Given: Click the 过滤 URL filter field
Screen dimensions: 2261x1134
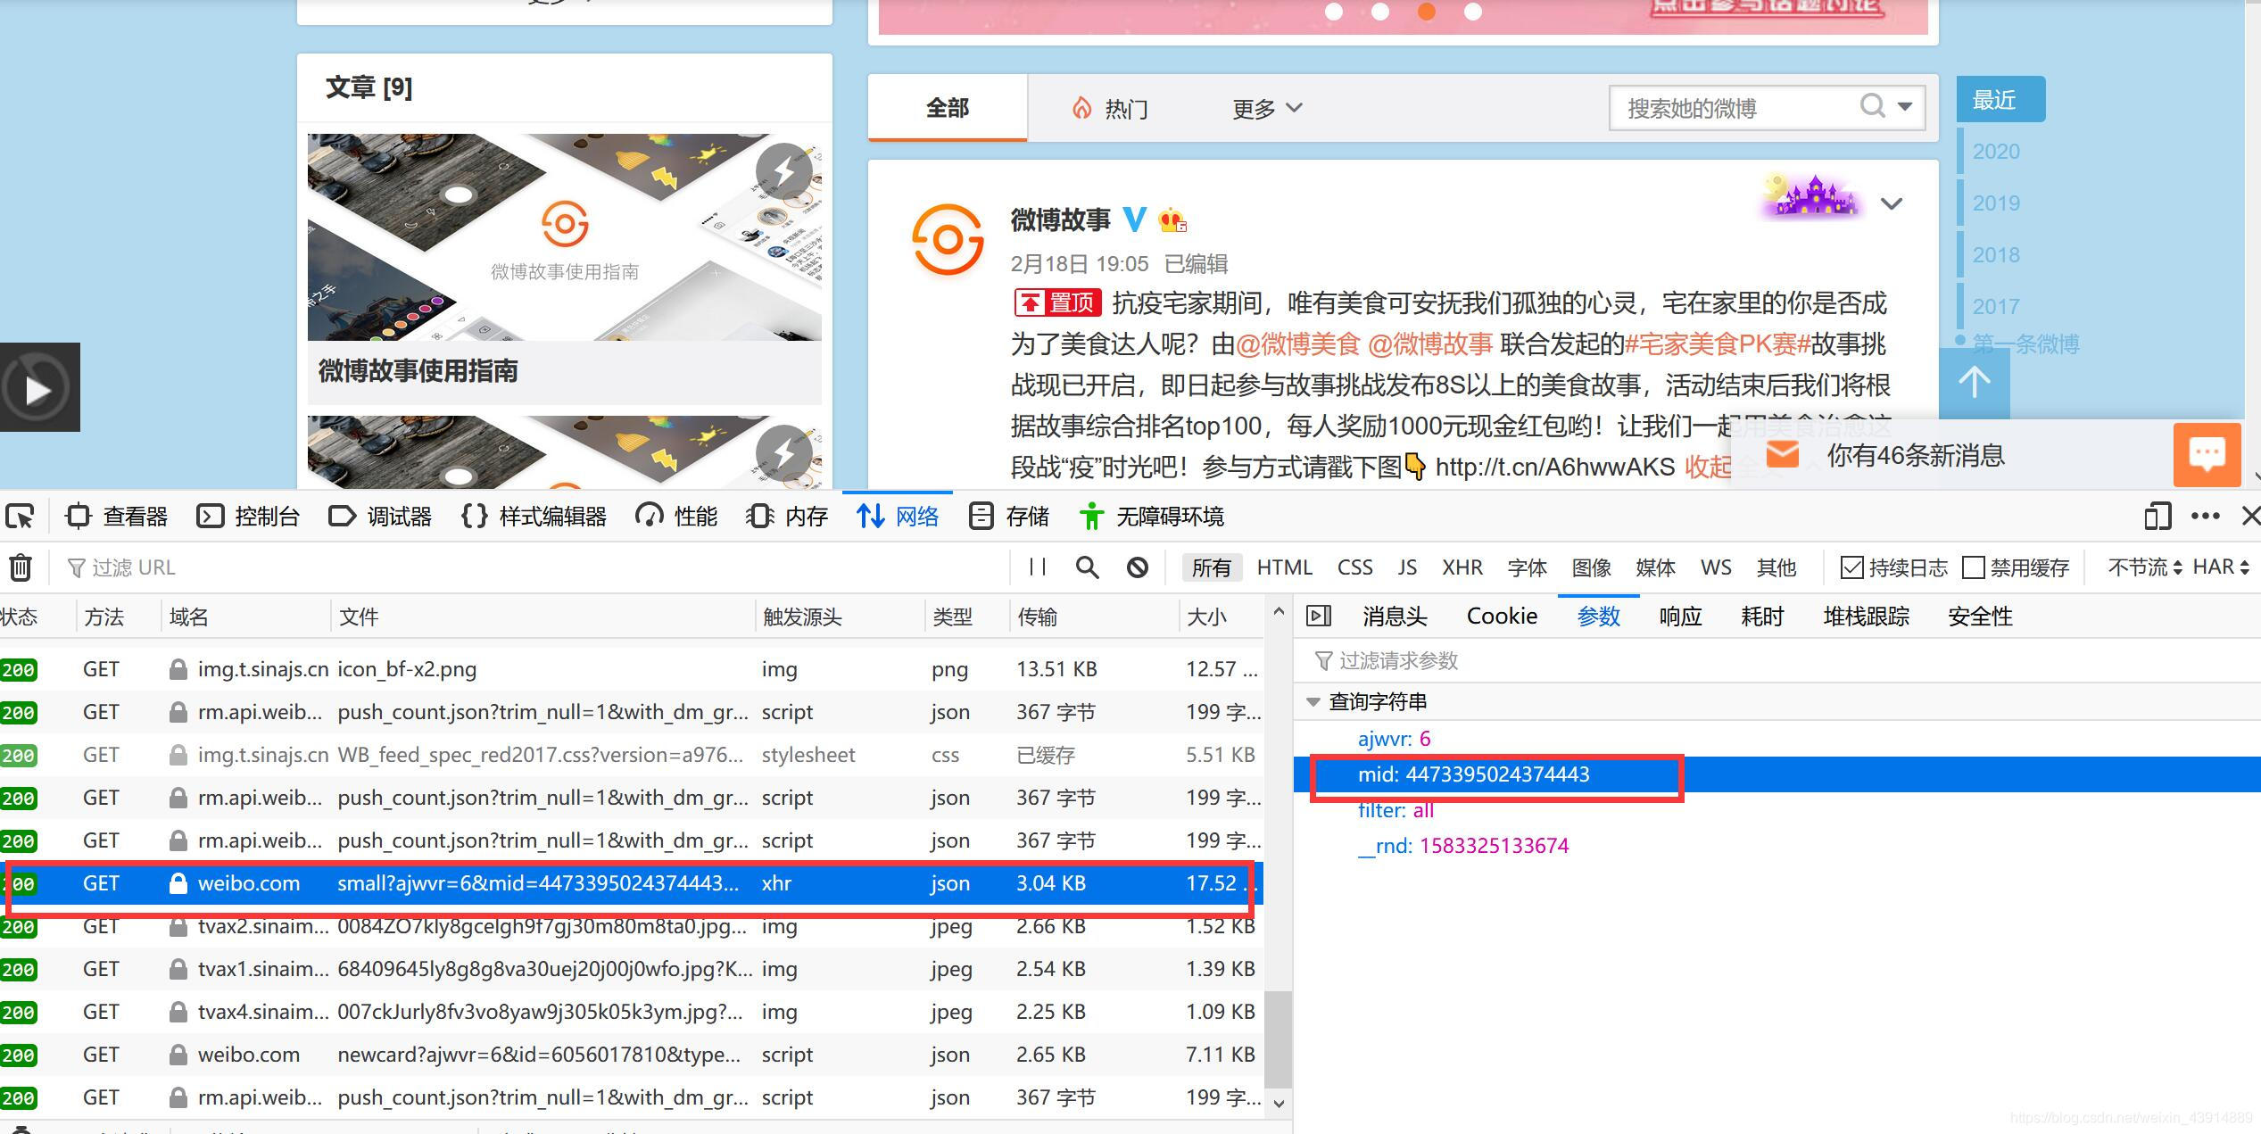Looking at the screenshot, I should coord(535,567).
